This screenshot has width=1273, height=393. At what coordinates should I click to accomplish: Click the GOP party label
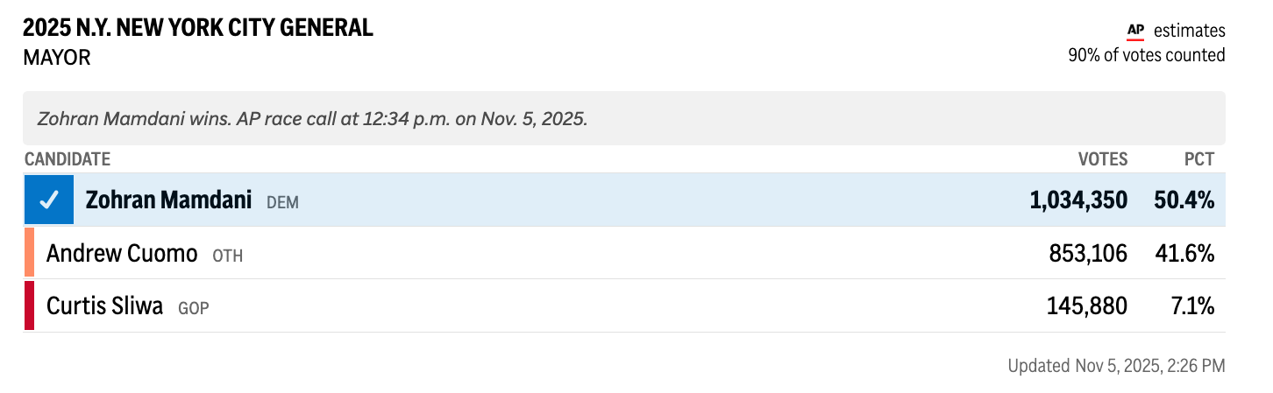pos(194,308)
